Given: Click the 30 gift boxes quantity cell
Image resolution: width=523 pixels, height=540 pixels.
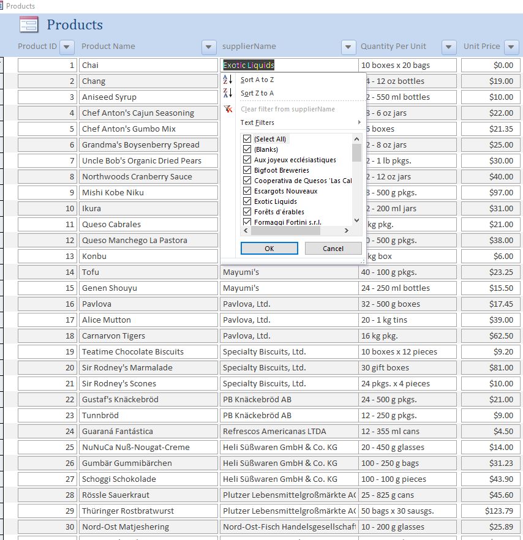Looking at the screenshot, I should pyautogui.click(x=407, y=367).
